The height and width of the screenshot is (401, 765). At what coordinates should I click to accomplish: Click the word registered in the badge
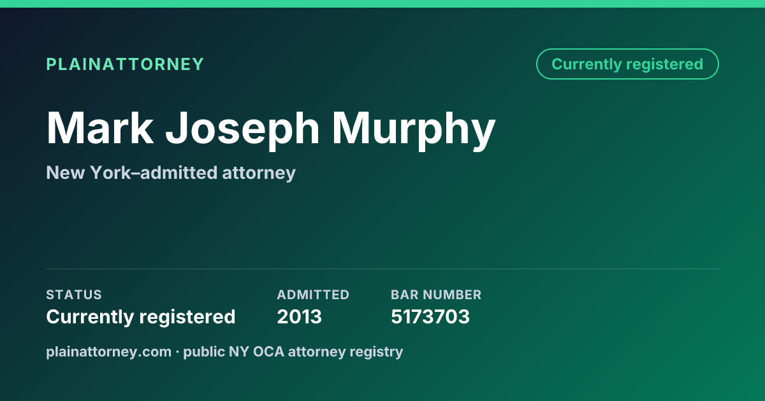[x=664, y=64]
